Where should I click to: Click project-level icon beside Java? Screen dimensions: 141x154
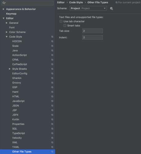pyautogui.click(x=52, y=51)
